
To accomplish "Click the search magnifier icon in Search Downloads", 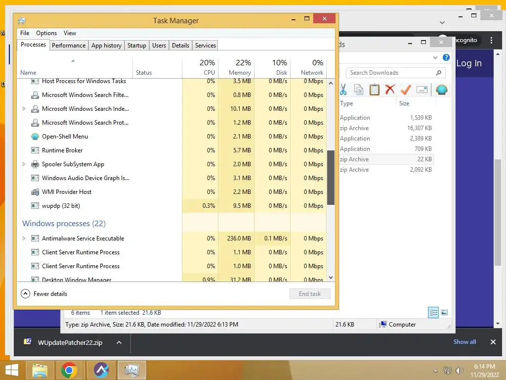I will 438,73.
